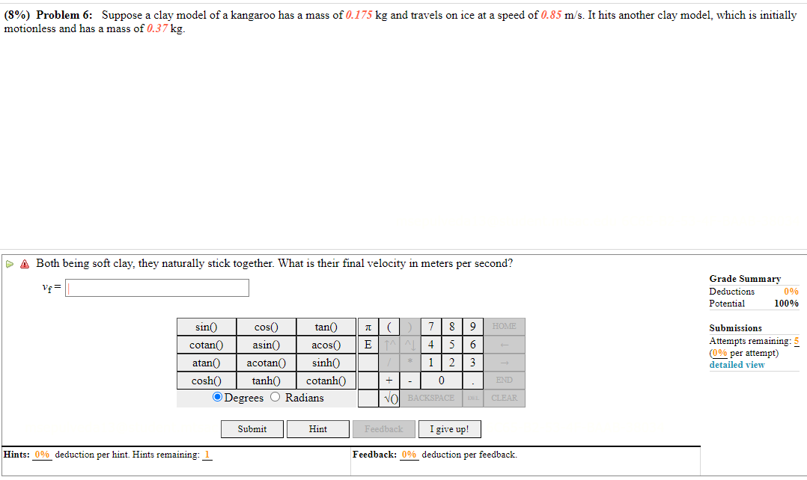Click the I give up! button
Screen dimensions: 807x480
click(x=450, y=428)
